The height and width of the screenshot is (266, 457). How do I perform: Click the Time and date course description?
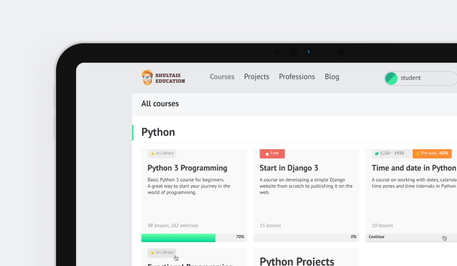click(x=414, y=182)
